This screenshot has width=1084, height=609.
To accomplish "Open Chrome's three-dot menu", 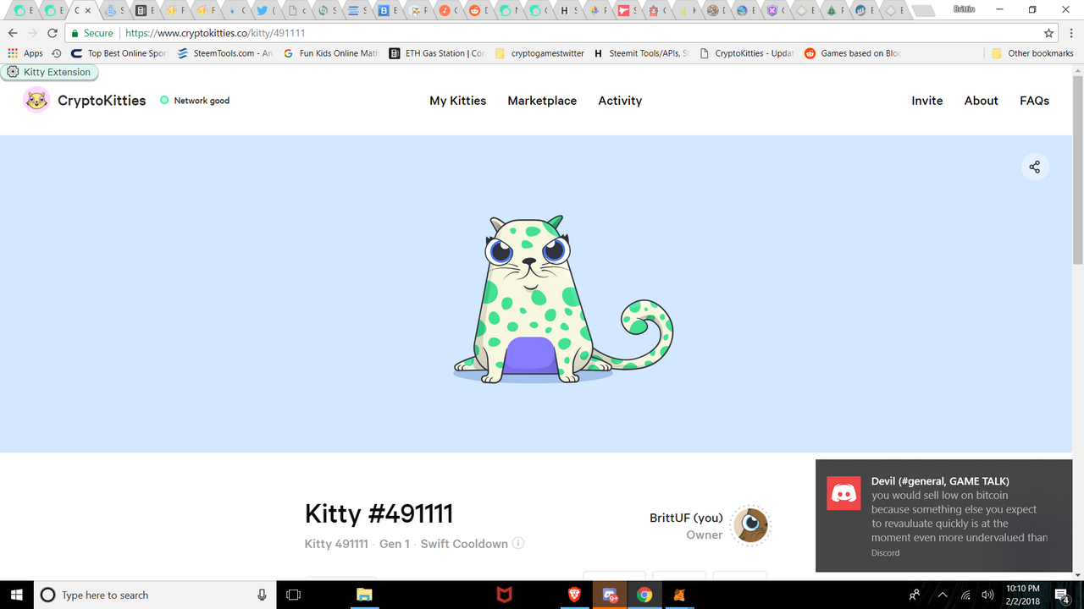I will tap(1071, 33).
